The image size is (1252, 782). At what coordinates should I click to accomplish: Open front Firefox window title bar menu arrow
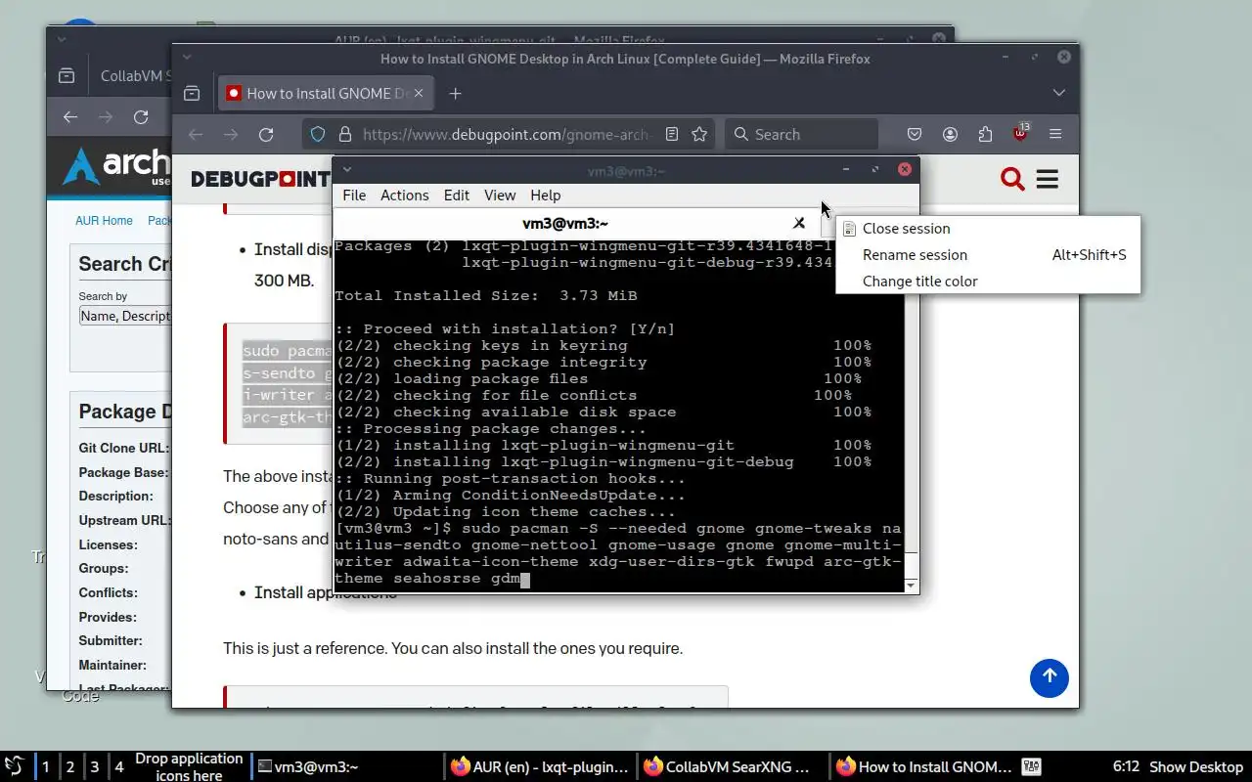click(186, 58)
